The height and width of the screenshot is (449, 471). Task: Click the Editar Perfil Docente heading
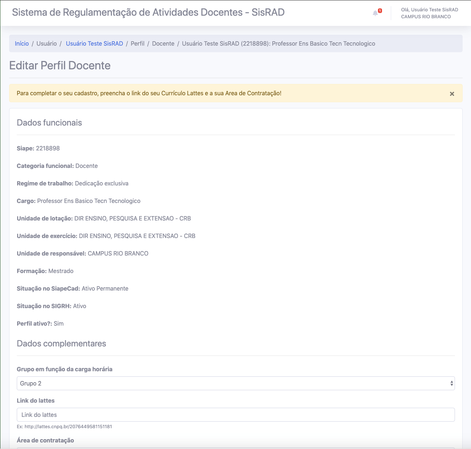point(60,65)
